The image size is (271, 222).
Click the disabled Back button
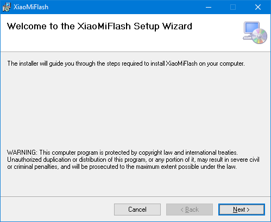click(190, 210)
